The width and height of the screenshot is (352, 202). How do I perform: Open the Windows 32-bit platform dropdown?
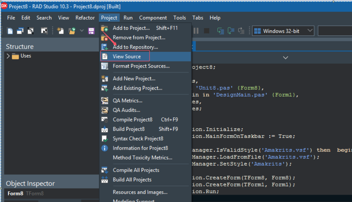click(x=283, y=31)
